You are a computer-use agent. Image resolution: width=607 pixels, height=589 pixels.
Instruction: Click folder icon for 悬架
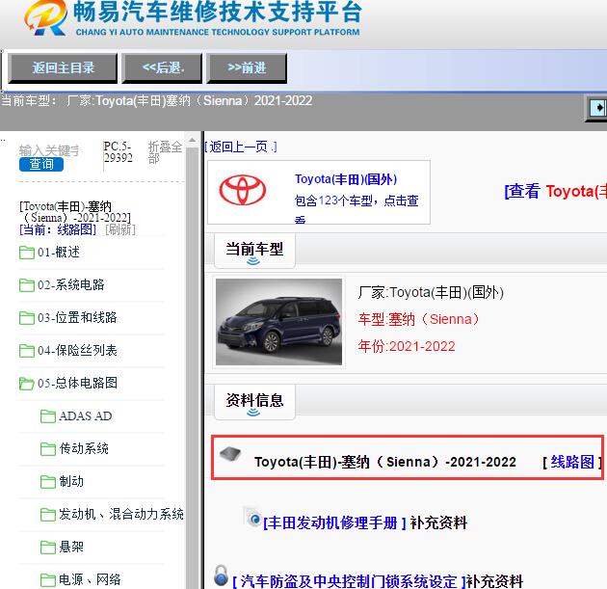coord(48,548)
